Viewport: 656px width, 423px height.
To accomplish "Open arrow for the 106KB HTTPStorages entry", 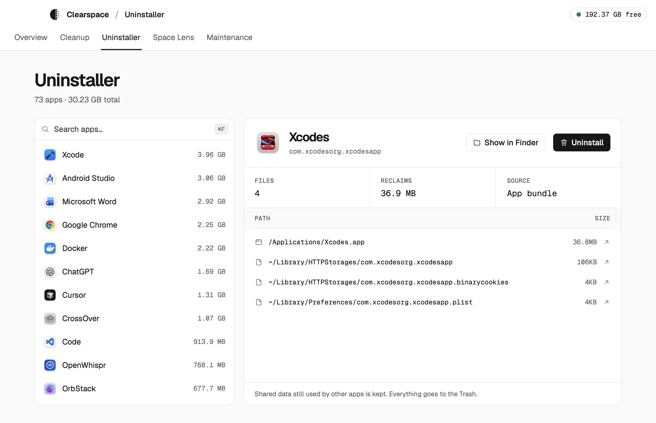I will (607, 262).
